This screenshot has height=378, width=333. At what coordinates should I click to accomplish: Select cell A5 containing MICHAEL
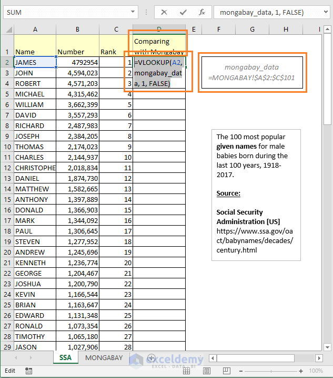pos(35,94)
